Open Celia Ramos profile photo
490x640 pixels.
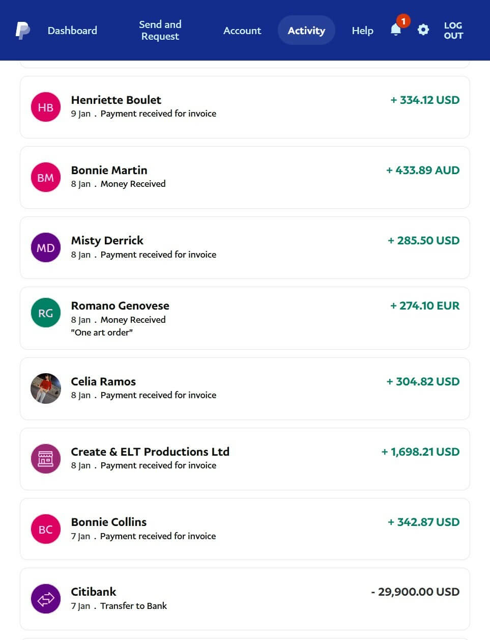click(46, 388)
